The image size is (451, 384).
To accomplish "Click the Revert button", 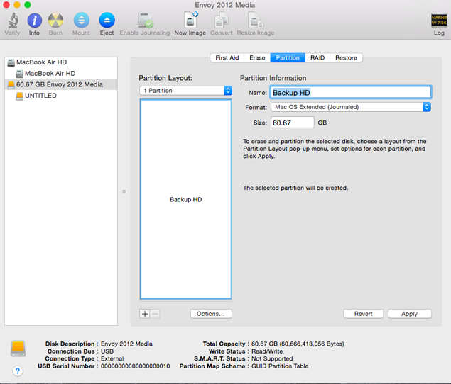I will [x=363, y=314].
